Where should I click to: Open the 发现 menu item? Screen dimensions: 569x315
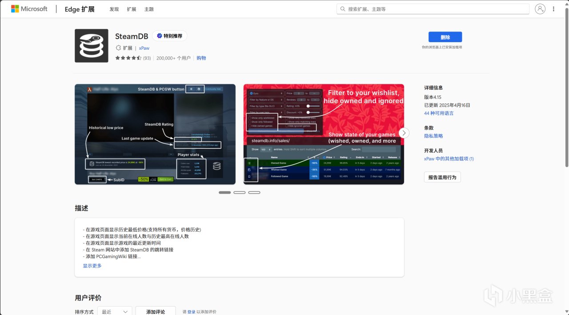[x=114, y=9]
